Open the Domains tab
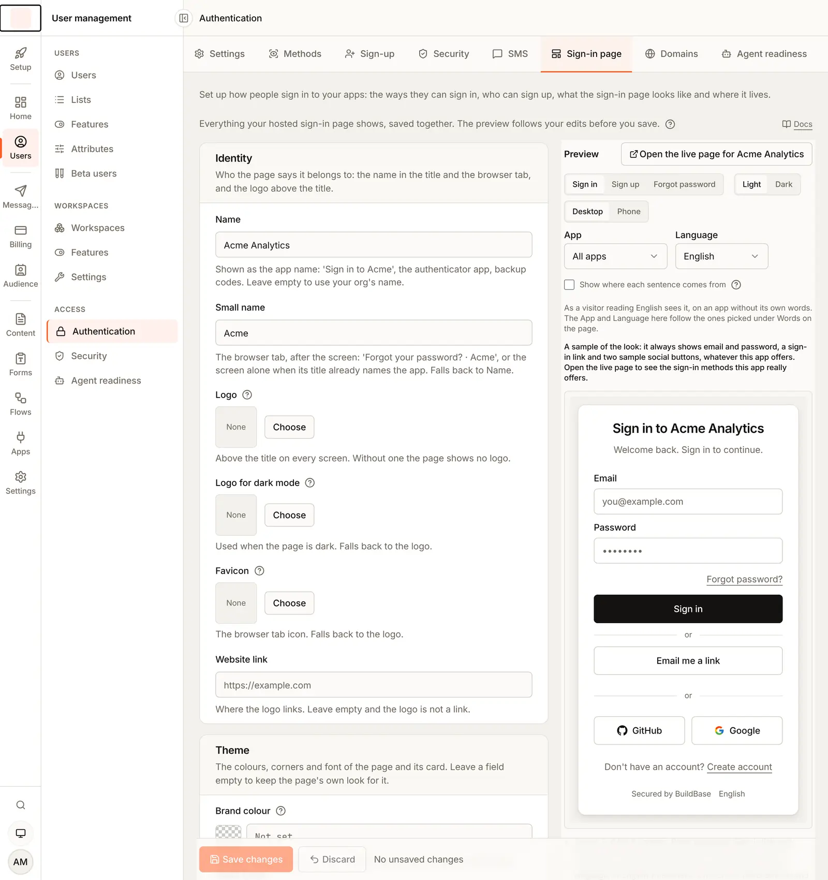828x880 pixels. coord(671,54)
